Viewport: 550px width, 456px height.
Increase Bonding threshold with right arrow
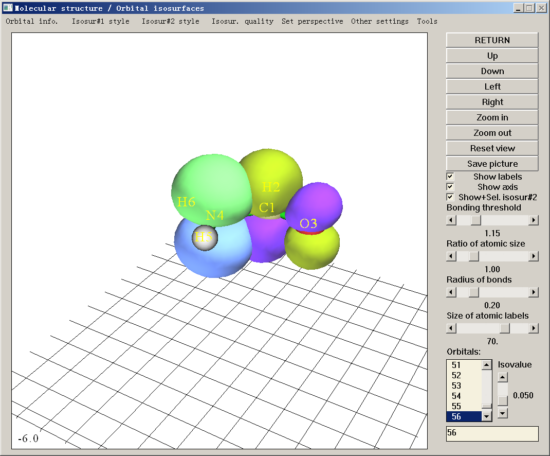pos(533,220)
